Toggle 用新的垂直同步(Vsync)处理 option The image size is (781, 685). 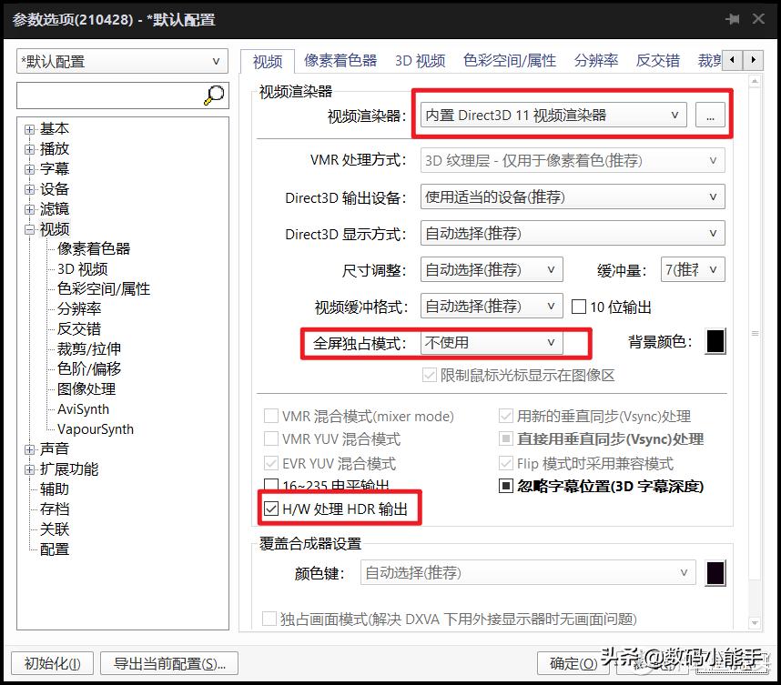(x=506, y=416)
